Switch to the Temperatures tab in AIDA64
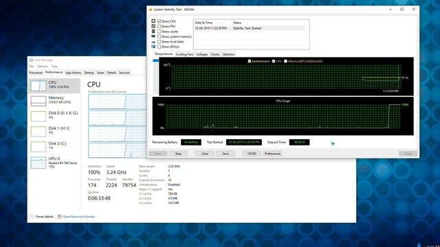Screen dimensions: 440x247 tap(164, 54)
